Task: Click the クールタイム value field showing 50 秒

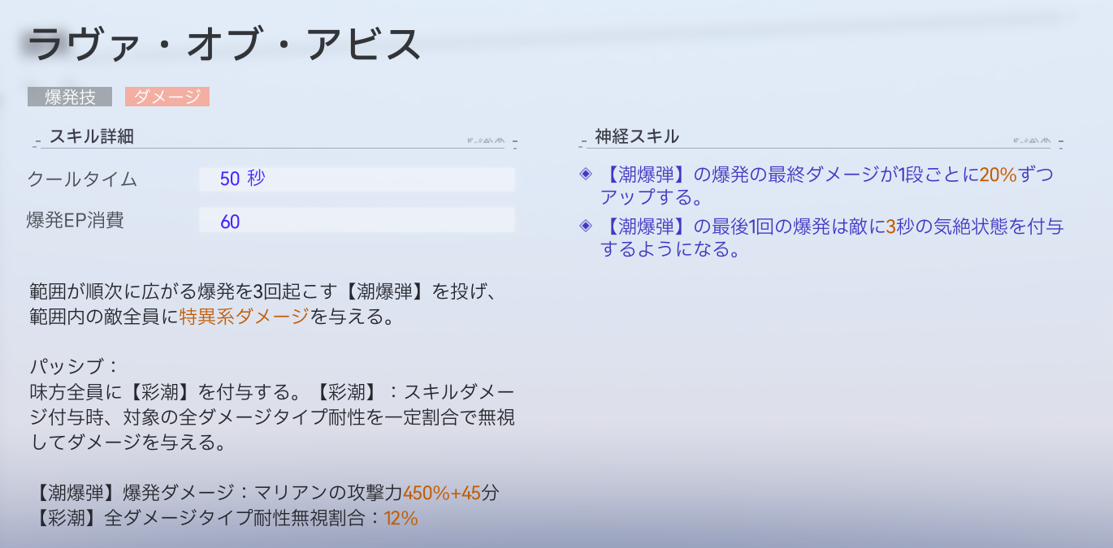Action: click(x=356, y=179)
